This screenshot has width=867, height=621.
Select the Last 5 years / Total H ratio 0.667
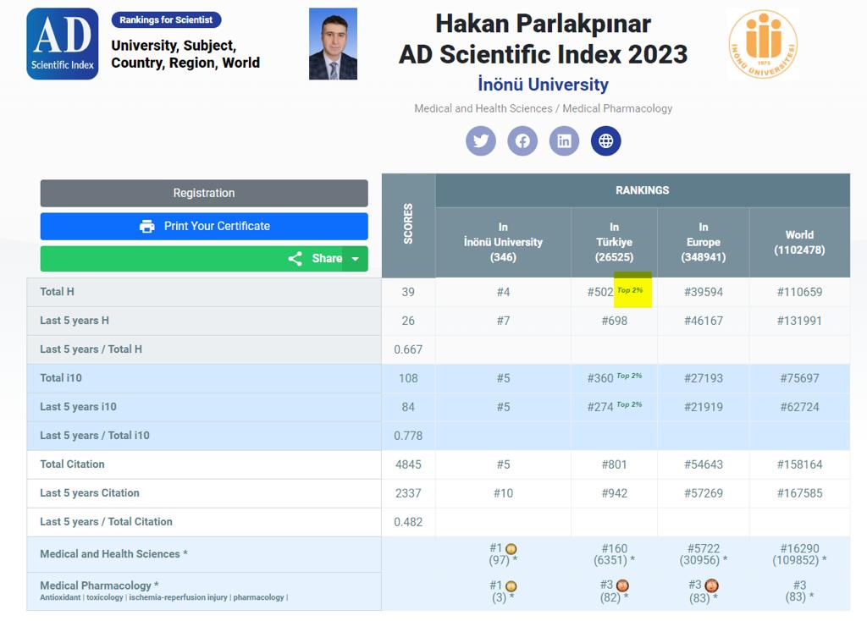[x=408, y=349]
